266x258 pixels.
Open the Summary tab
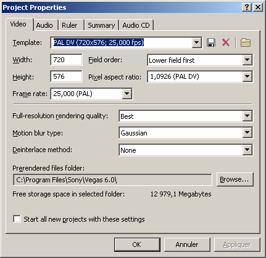101,25
